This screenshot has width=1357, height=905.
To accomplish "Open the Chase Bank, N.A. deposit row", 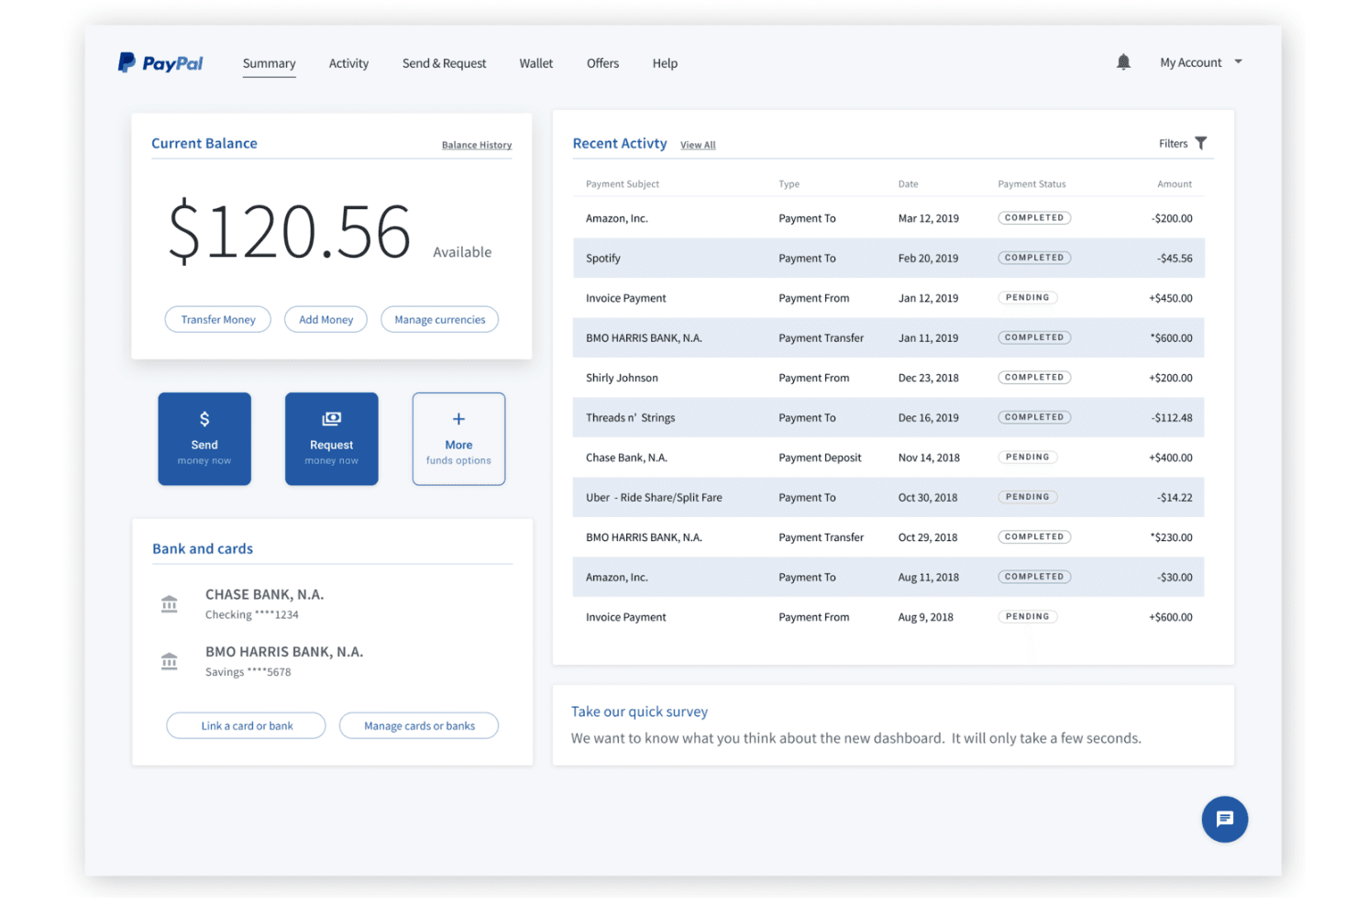I will [888, 458].
